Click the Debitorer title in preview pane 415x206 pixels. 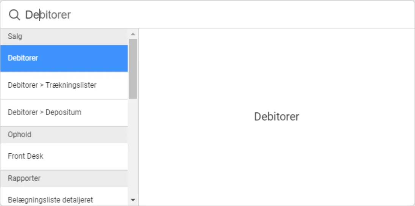click(277, 116)
